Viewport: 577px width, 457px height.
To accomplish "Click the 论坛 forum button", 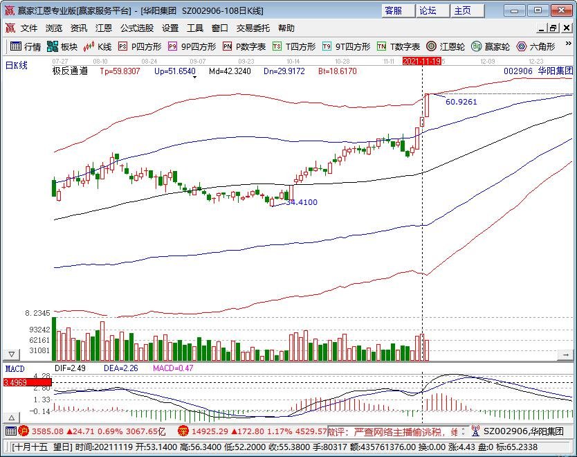I will tap(432, 10).
